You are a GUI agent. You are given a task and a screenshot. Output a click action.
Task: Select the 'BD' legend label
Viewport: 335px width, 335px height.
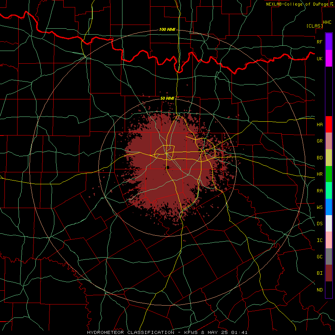click(x=319, y=158)
